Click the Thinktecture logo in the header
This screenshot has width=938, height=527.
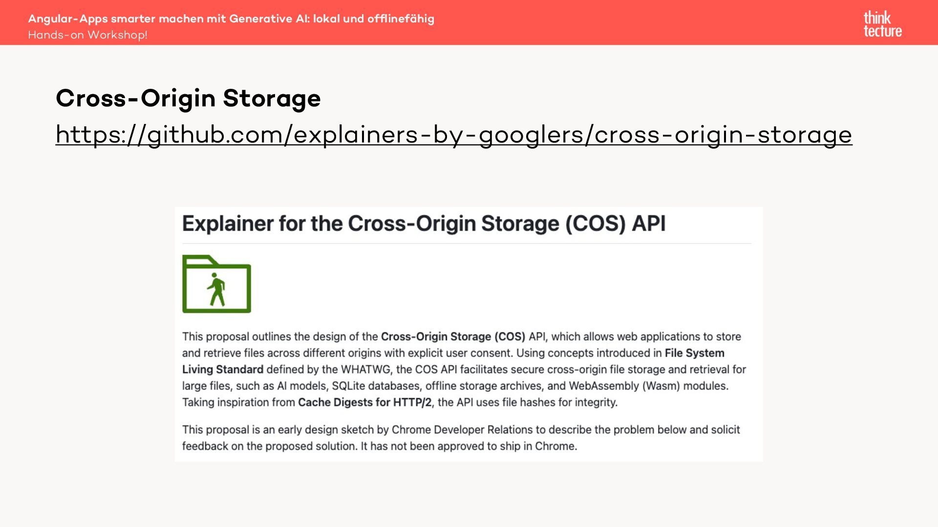(882, 24)
